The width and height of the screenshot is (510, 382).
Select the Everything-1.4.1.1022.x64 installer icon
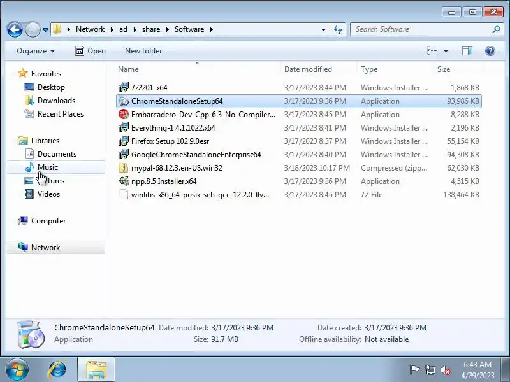tap(124, 128)
